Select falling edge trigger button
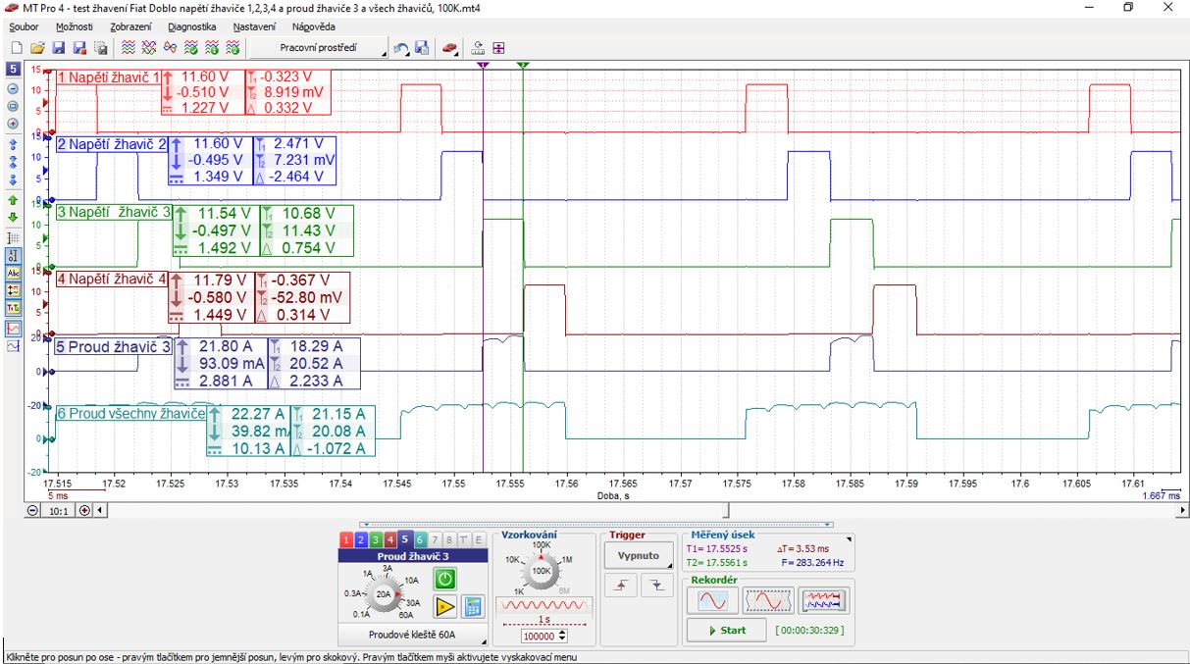1190x664 pixels. [657, 585]
